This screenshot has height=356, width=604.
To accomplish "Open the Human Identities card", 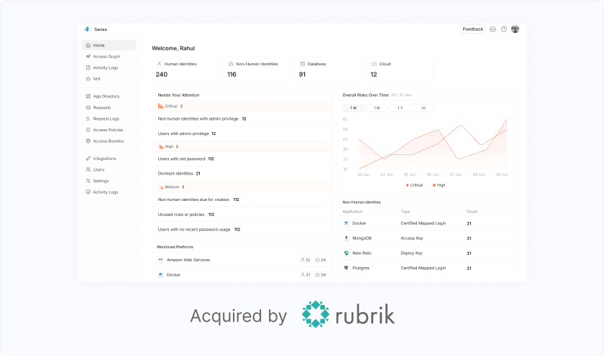I will 186,69.
